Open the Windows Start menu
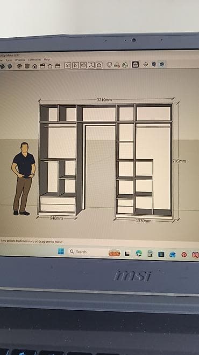 pyautogui.click(x=61, y=251)
